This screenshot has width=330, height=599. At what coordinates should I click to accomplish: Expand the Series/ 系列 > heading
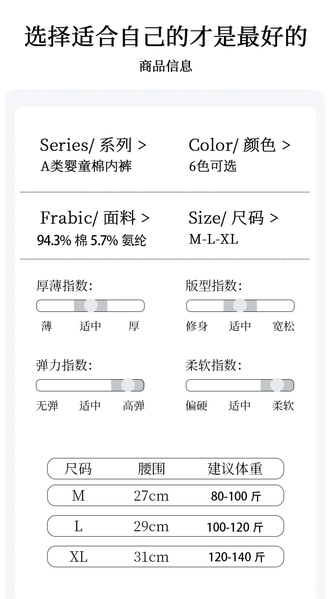point(93,145)
